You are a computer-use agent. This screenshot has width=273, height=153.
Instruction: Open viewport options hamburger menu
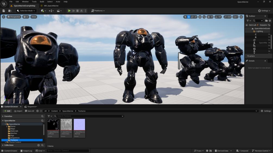[4, 17]
